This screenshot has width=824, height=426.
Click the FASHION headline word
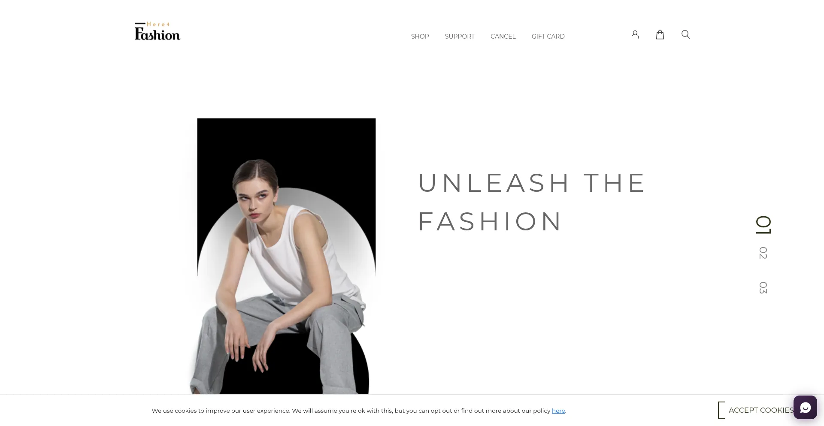click(490, 221)
